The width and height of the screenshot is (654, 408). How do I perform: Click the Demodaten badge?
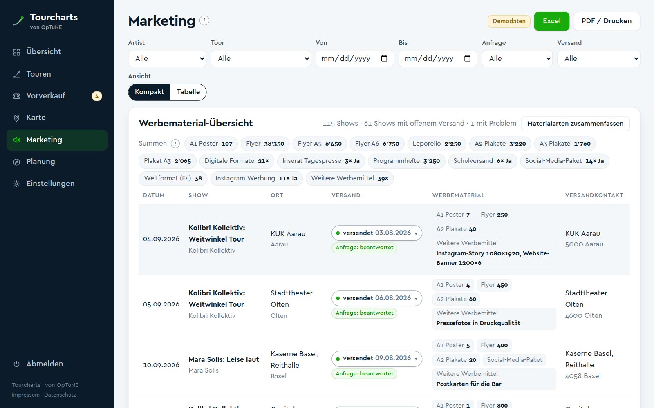click(x=509, y=21)
